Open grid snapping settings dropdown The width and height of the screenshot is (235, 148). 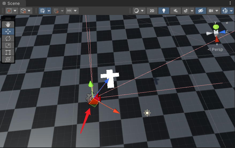click(62, 11)
